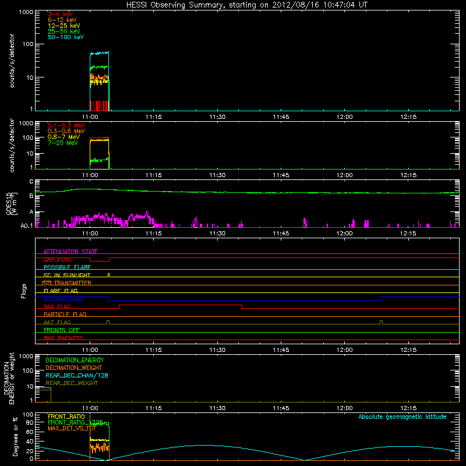The width and height of the screenshot is (466, 466).
Task: Select the blue ECLIPSE_FLAG label
Action: click(x=63, y=299)
